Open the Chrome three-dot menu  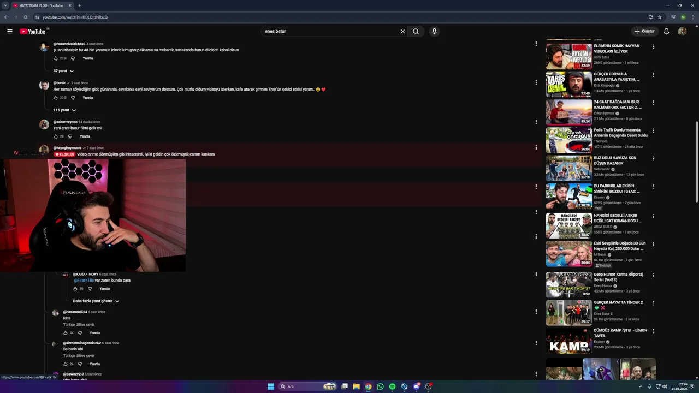coord(693,17)
